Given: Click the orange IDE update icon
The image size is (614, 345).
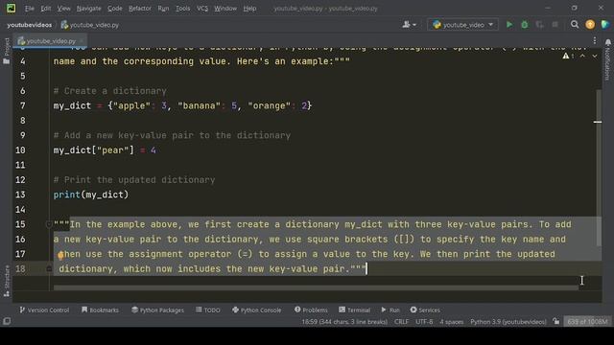Looking at the screenshot, I should point(590,25).
